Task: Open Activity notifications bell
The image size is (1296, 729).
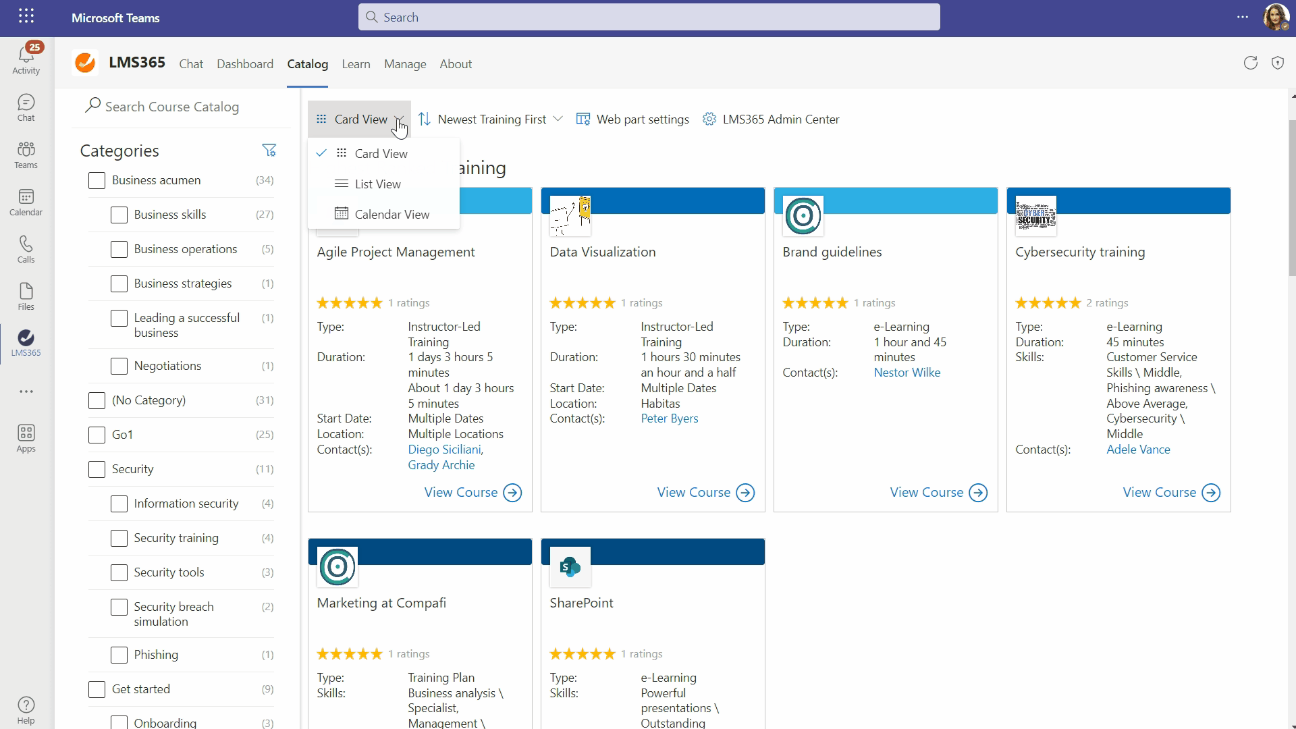Action: coord(26,59)
